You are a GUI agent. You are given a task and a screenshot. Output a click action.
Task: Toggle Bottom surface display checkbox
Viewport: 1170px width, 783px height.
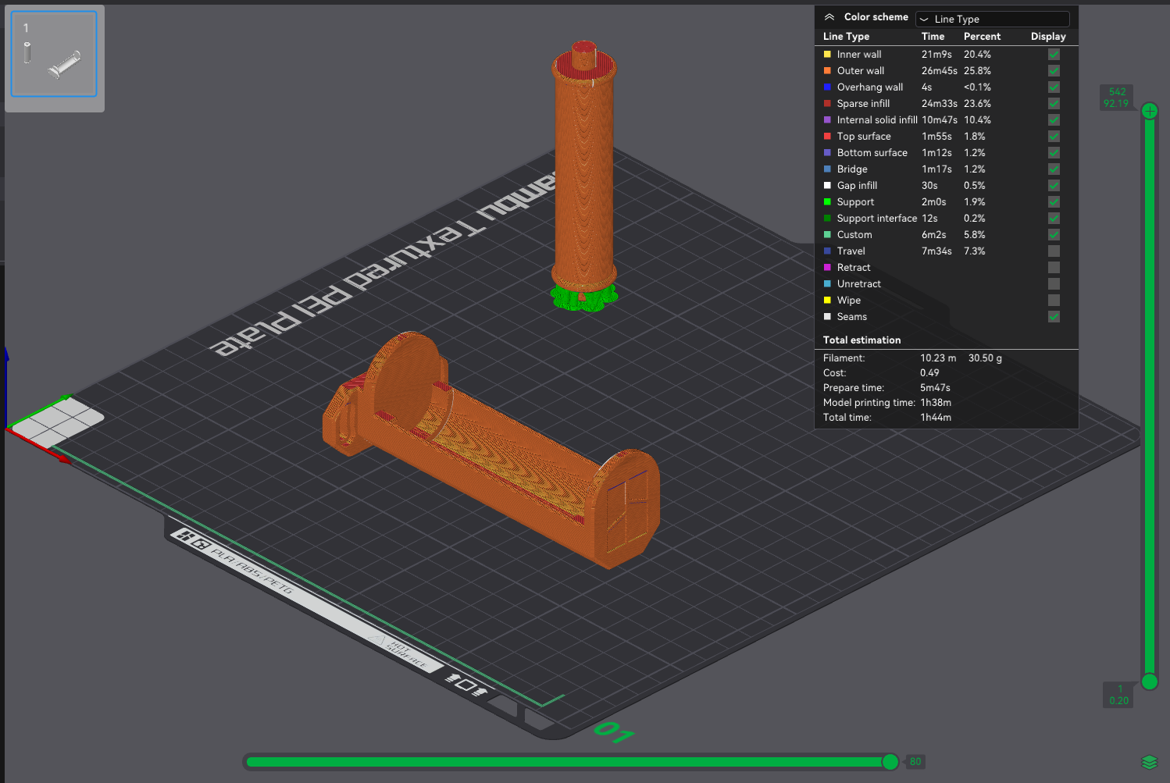click(x=1054, y=153)
